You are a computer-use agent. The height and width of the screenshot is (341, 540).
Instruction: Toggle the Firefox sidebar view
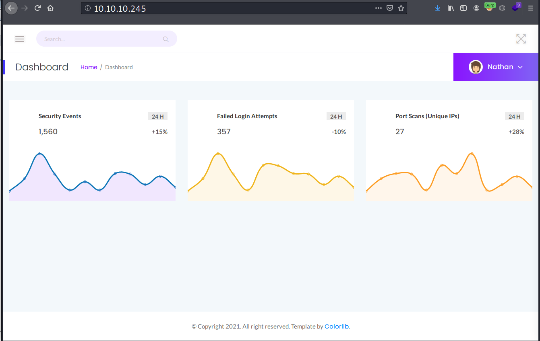point(463,8)
